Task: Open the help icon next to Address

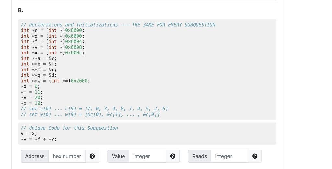Action: 92,156
